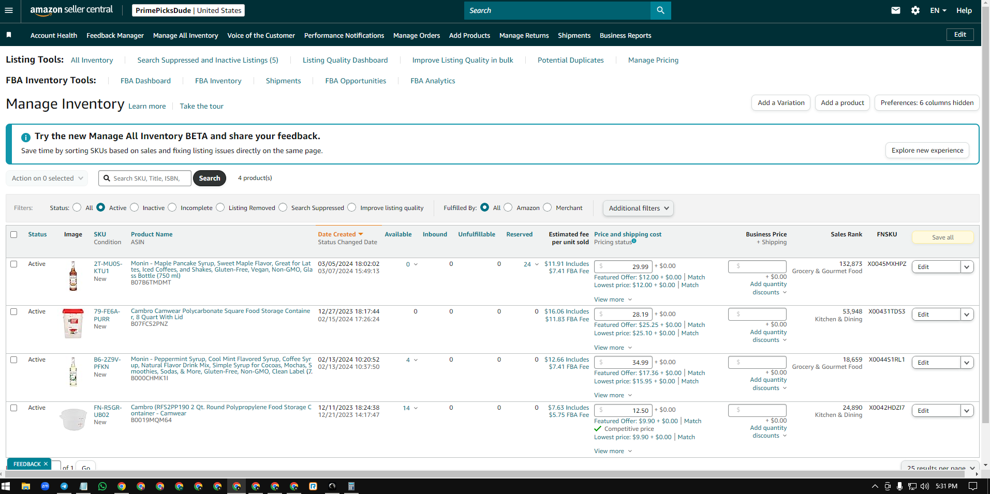Open the FBA Dashboard tool link
Screen dimensions: 990x494
145,81
